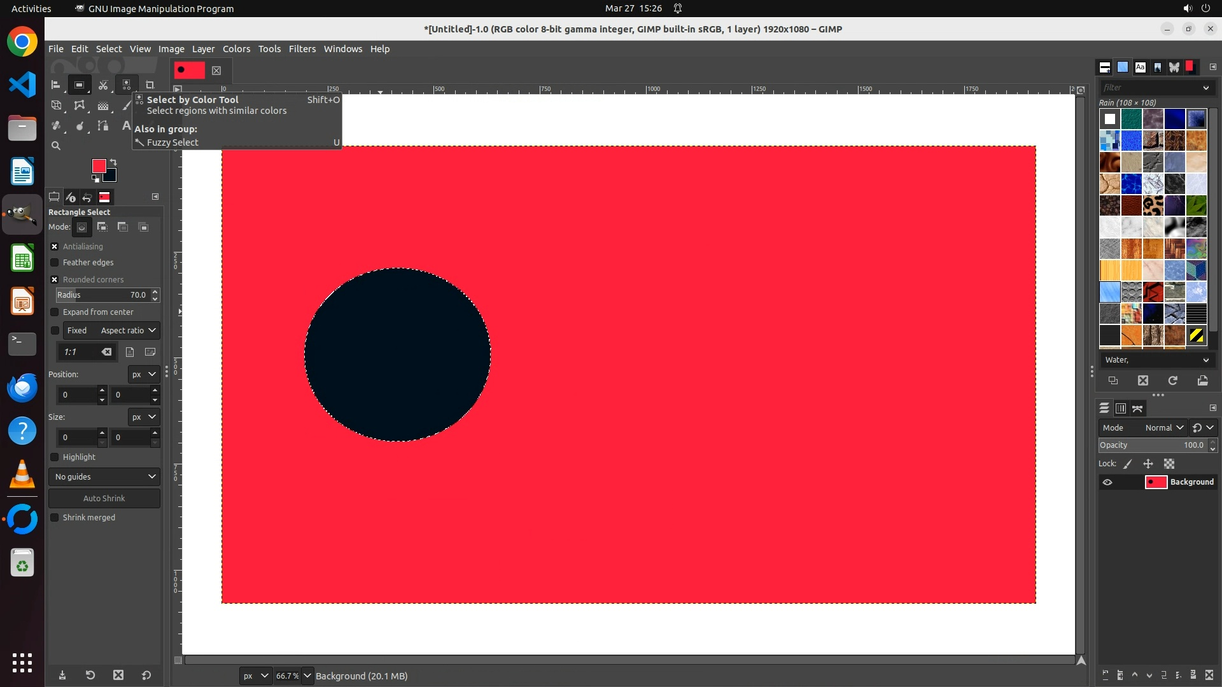Click the Alignment tool icon
This screenshot has width=1222, height=687.
[x=56, y=85]
